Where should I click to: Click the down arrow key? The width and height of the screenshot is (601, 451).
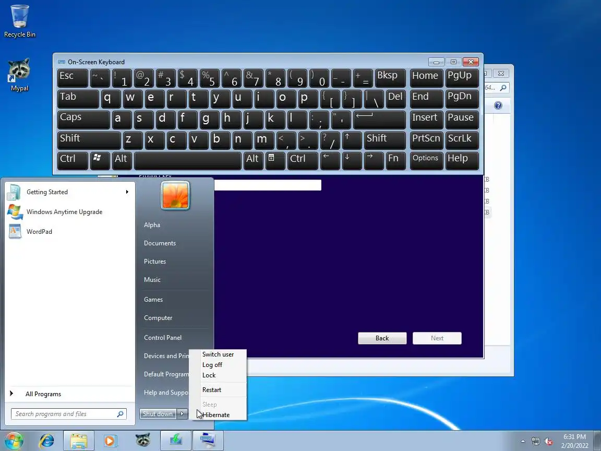[x=352, y=161]
